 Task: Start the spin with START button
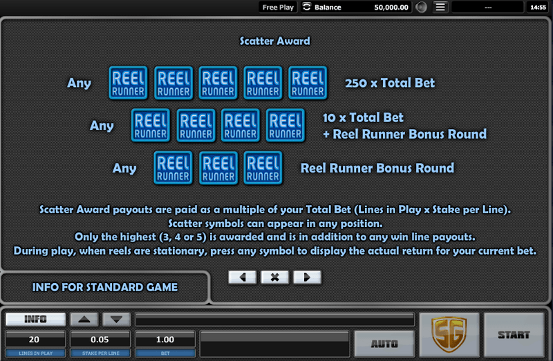pos(514,335)
